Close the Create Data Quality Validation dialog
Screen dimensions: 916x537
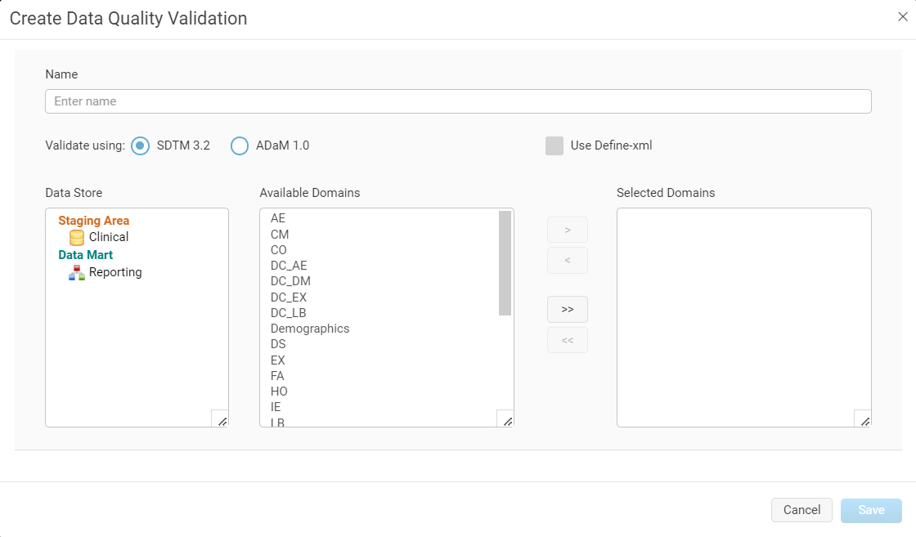pos(903,17)
